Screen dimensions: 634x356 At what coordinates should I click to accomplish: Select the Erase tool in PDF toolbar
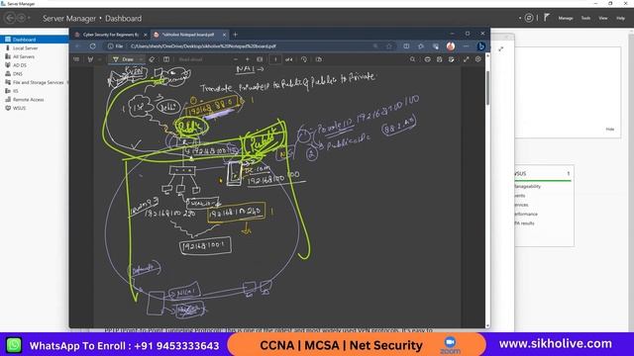pyautogui.click(x=152, y=59)
